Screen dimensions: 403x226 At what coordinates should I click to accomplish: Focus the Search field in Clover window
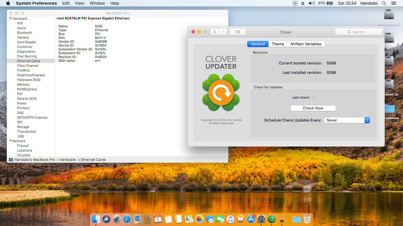[359, 32]
